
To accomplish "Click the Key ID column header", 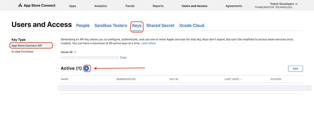I will pyautogui.click(x=174, y=79).
